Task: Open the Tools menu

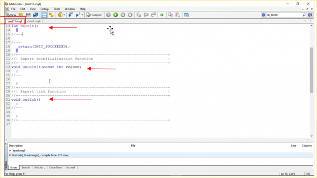Action: [57, 9]
